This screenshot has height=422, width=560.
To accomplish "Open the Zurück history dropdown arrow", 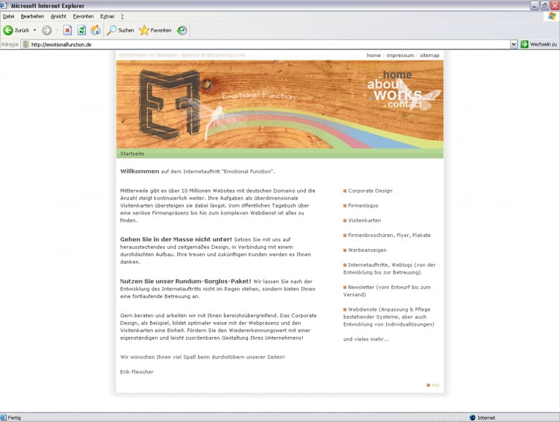I will 35,30.
